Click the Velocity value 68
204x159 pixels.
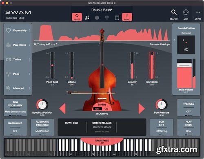pos(132,85)
